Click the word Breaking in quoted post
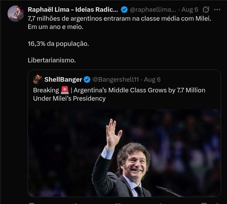Image resolution: width=227 pixels, height=204 pixels. 46,90
